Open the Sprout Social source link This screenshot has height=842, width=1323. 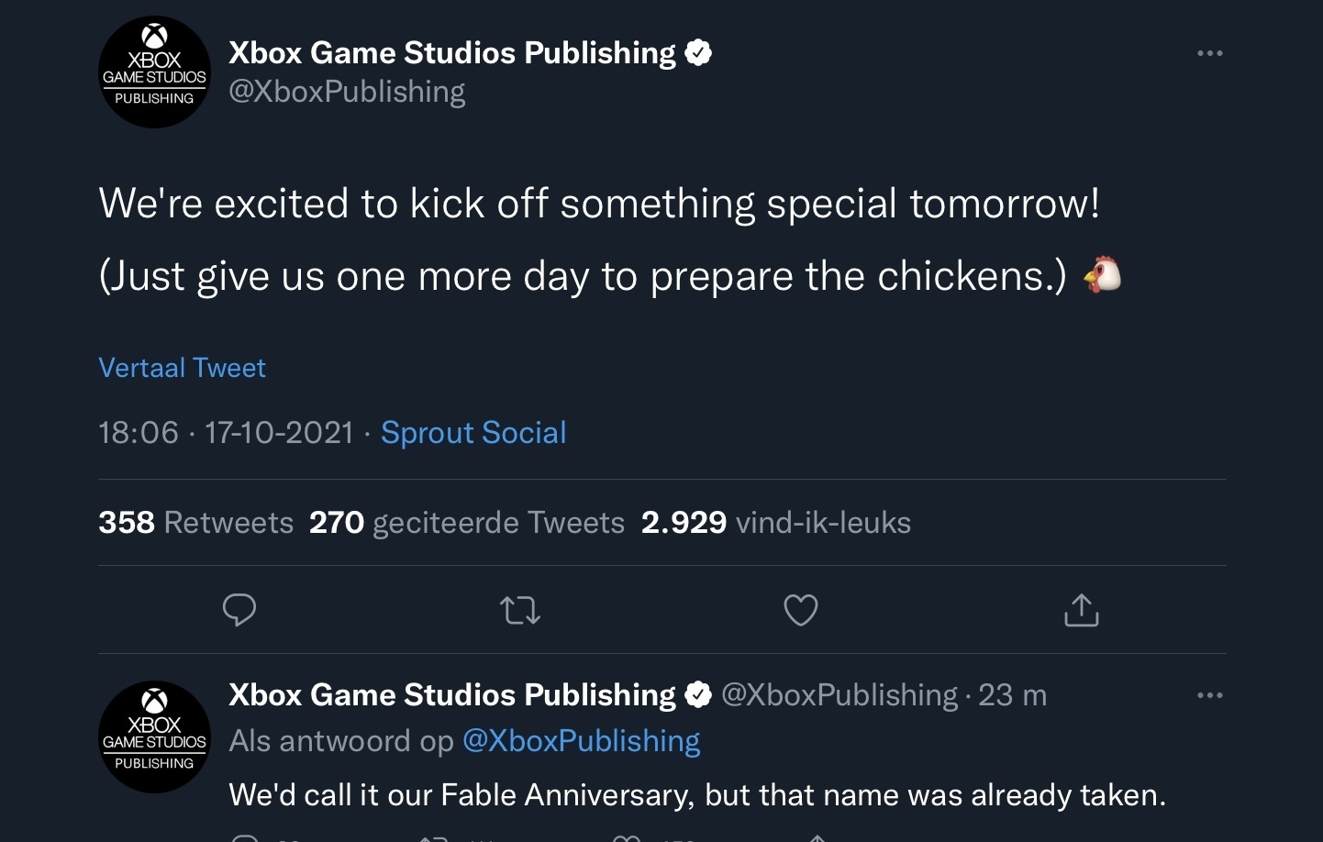pos(473,432)
